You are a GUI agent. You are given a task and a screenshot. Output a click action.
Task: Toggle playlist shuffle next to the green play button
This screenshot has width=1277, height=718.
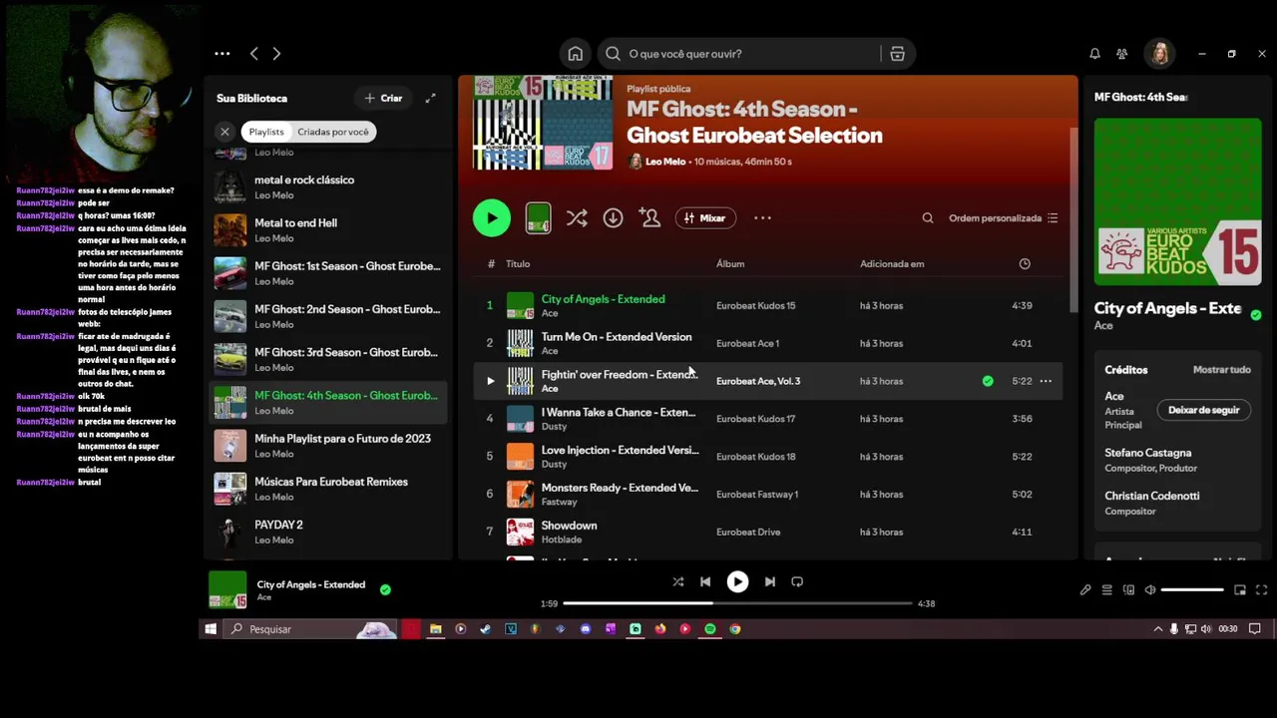tap(577, 217)
